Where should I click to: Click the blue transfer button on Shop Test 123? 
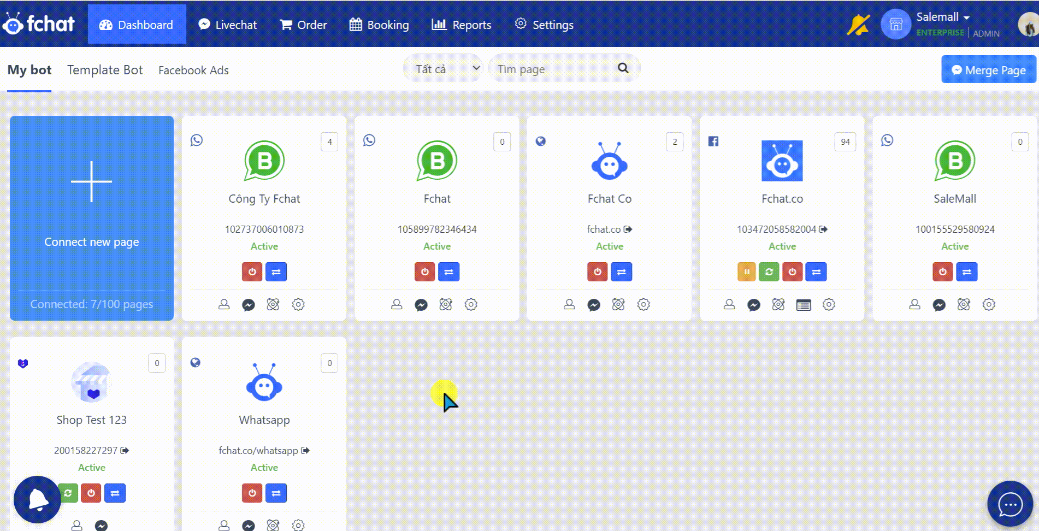click(115, 493)
